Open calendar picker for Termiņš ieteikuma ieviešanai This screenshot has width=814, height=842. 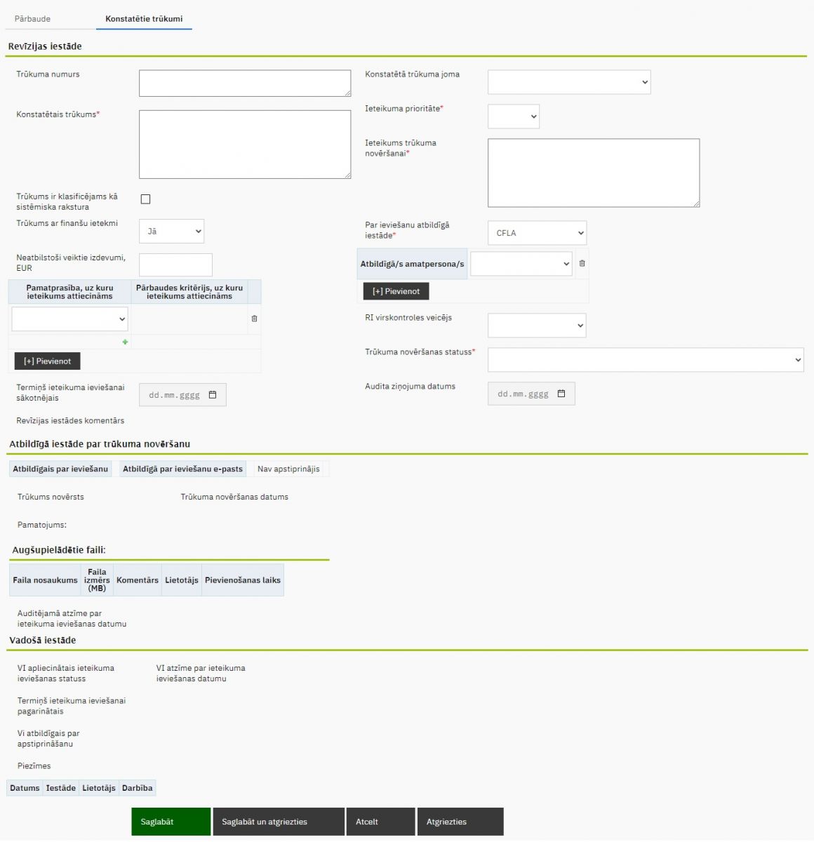pyautogui.click(x=213, y=395)
